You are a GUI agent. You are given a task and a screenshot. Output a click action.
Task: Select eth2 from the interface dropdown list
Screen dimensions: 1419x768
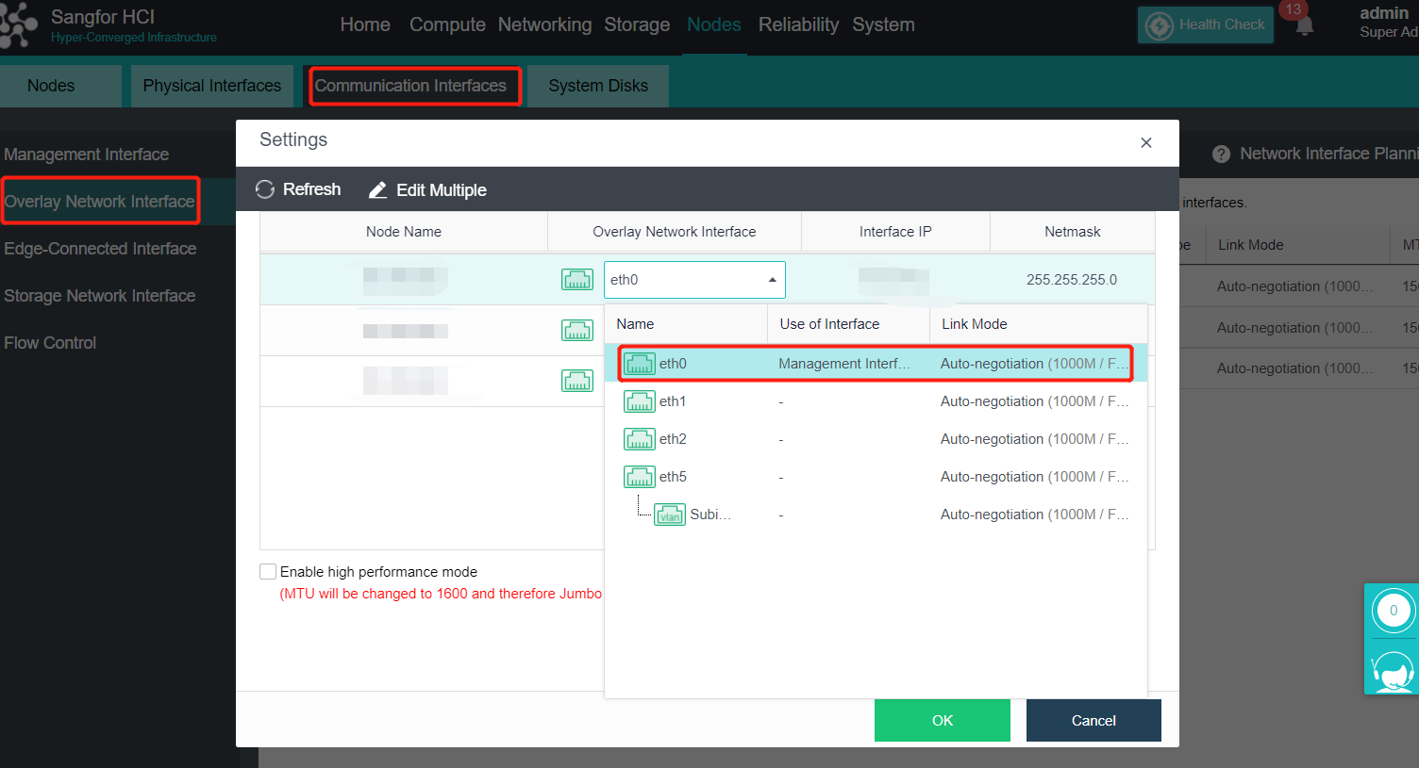coord(673,439)
